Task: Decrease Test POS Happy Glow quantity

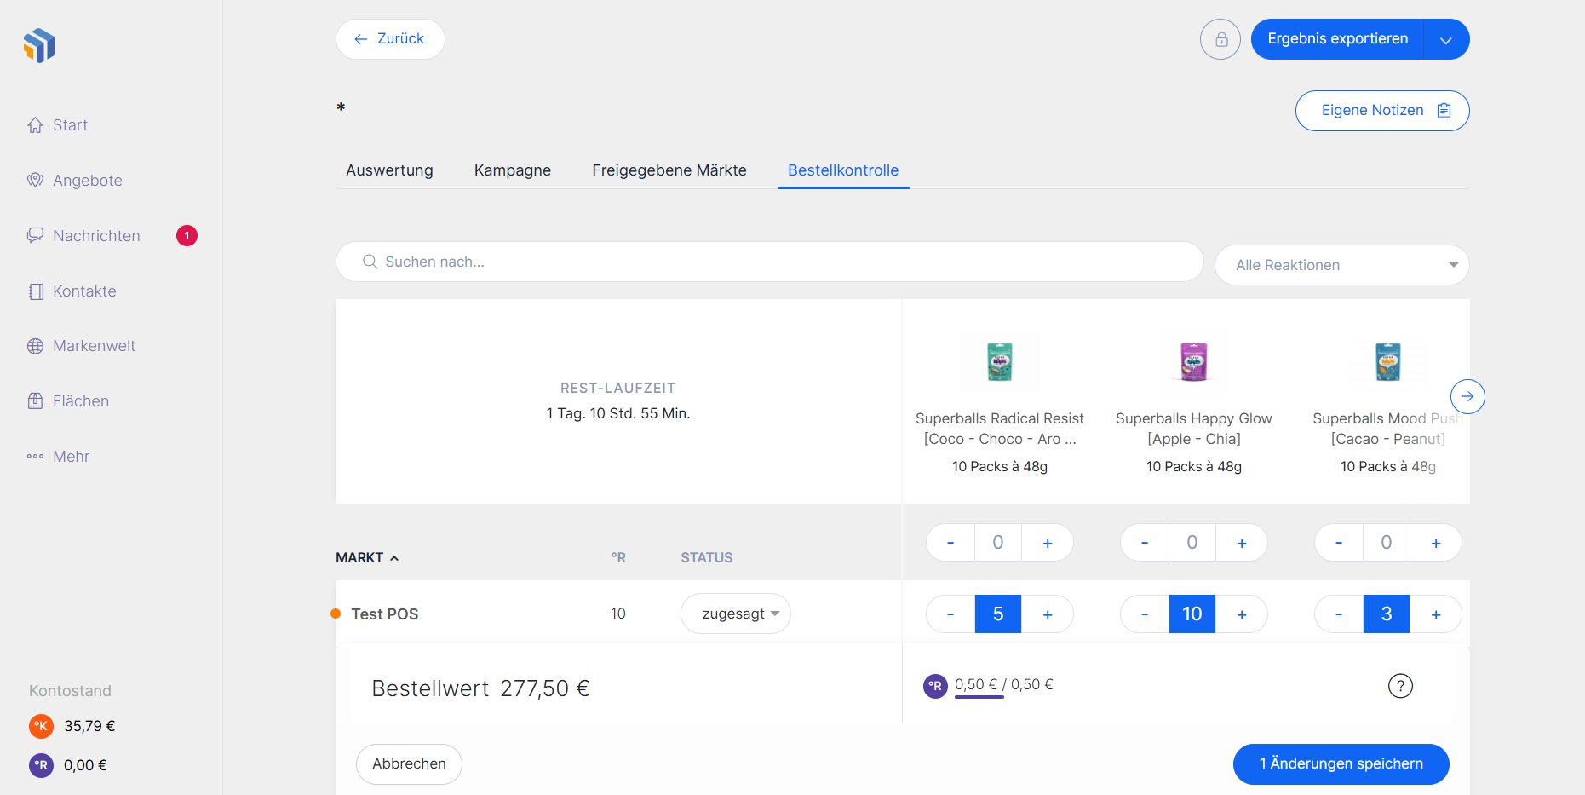Action: point(1144,614)
